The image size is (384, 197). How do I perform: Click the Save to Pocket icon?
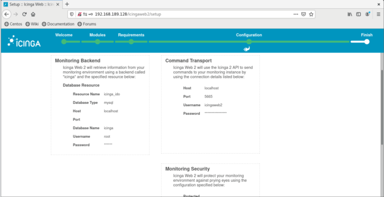(303, 14)
